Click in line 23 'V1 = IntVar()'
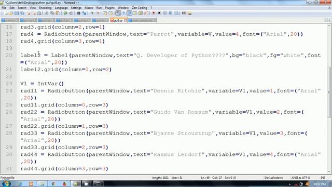 point(42,84)
